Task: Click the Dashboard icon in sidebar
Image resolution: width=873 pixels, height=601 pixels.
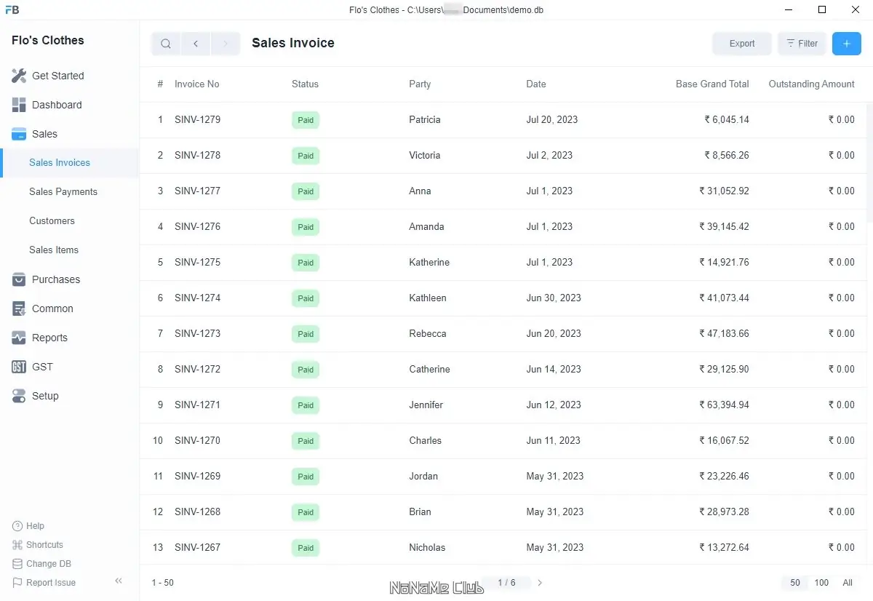Action: 19,105
